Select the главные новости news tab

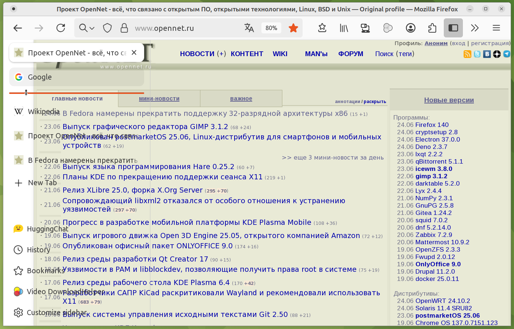77,99
